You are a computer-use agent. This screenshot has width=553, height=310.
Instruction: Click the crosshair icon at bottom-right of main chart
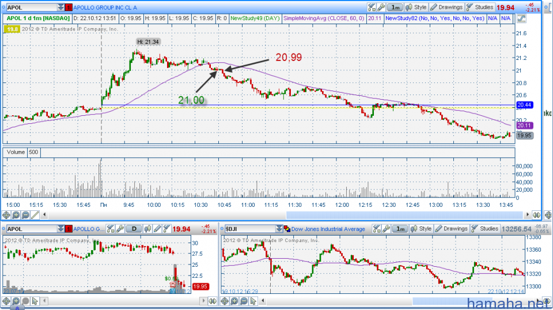(548, 215)
